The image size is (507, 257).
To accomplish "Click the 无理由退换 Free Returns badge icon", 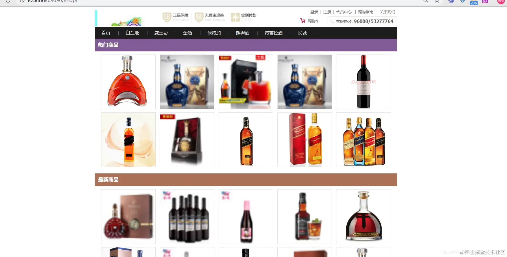I will tap(199, 17).
